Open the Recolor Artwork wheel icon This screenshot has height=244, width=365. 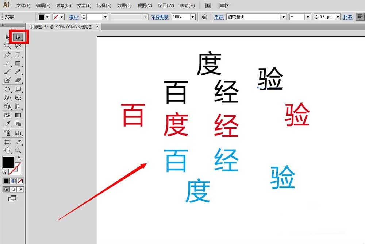tap(205, 17)
